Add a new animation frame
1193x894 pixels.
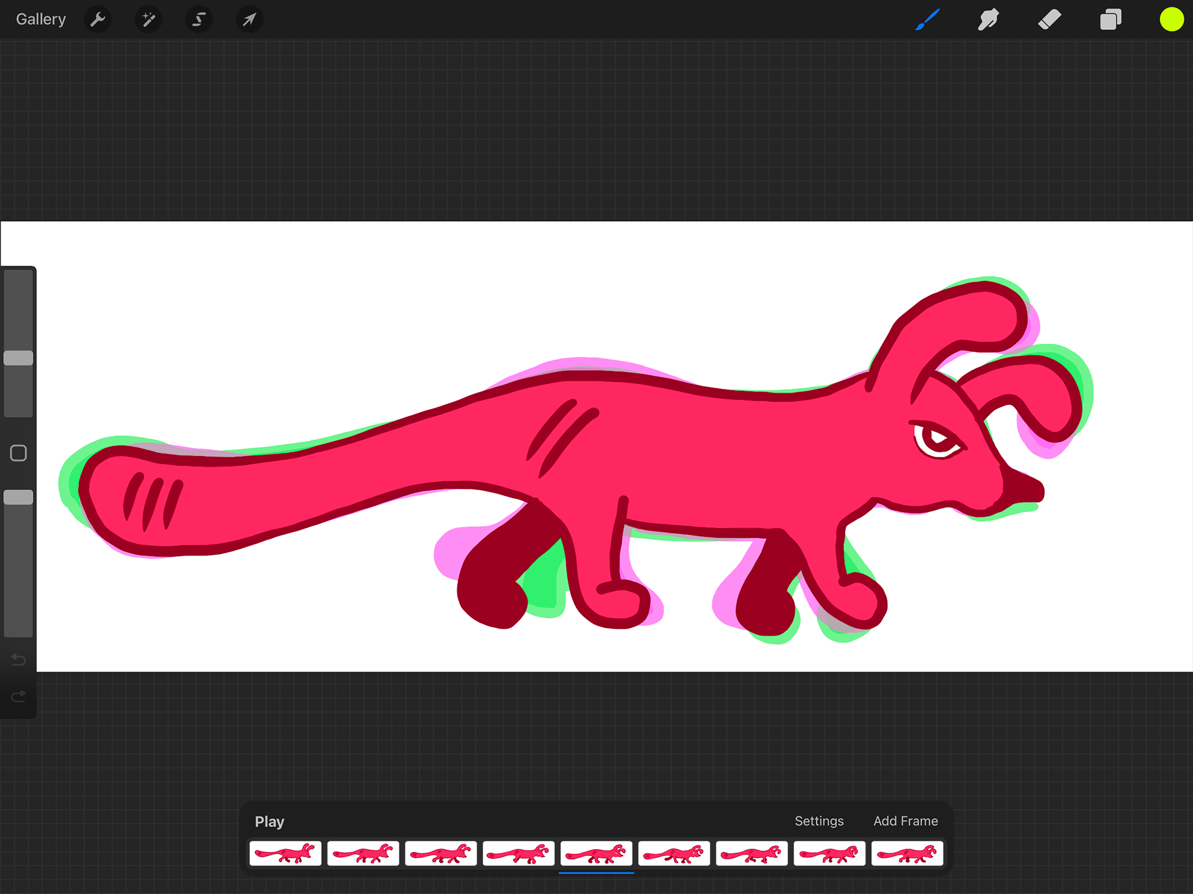(905, 821)
